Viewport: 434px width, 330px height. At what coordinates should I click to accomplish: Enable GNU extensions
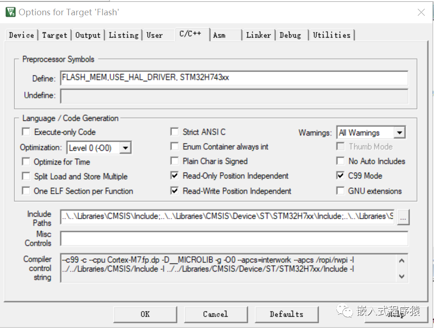(x=341, y=191)
